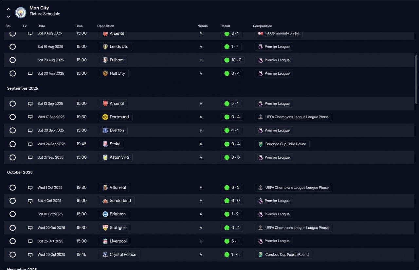Select the Leeds Utd fixture radio circle
Screen dimensions: 419x270
point(12,47)
